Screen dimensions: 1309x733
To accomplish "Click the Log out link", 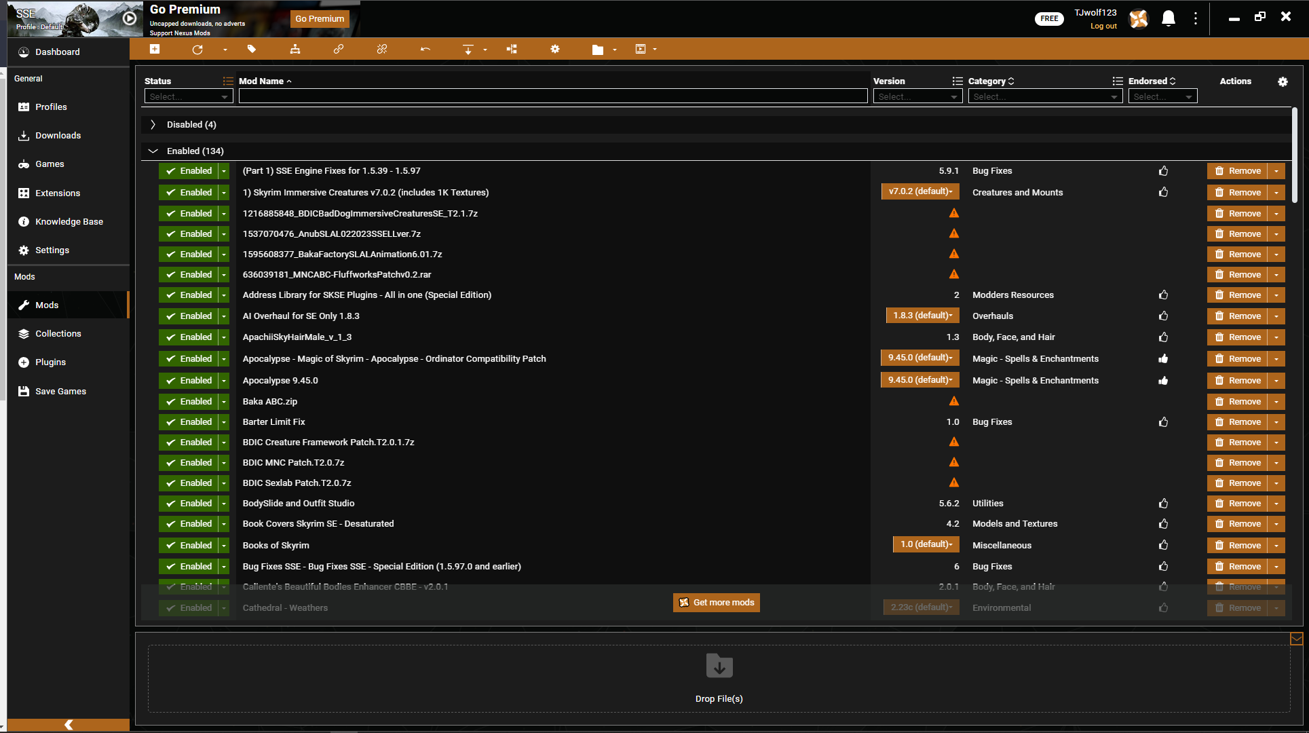I will 1103,26.
